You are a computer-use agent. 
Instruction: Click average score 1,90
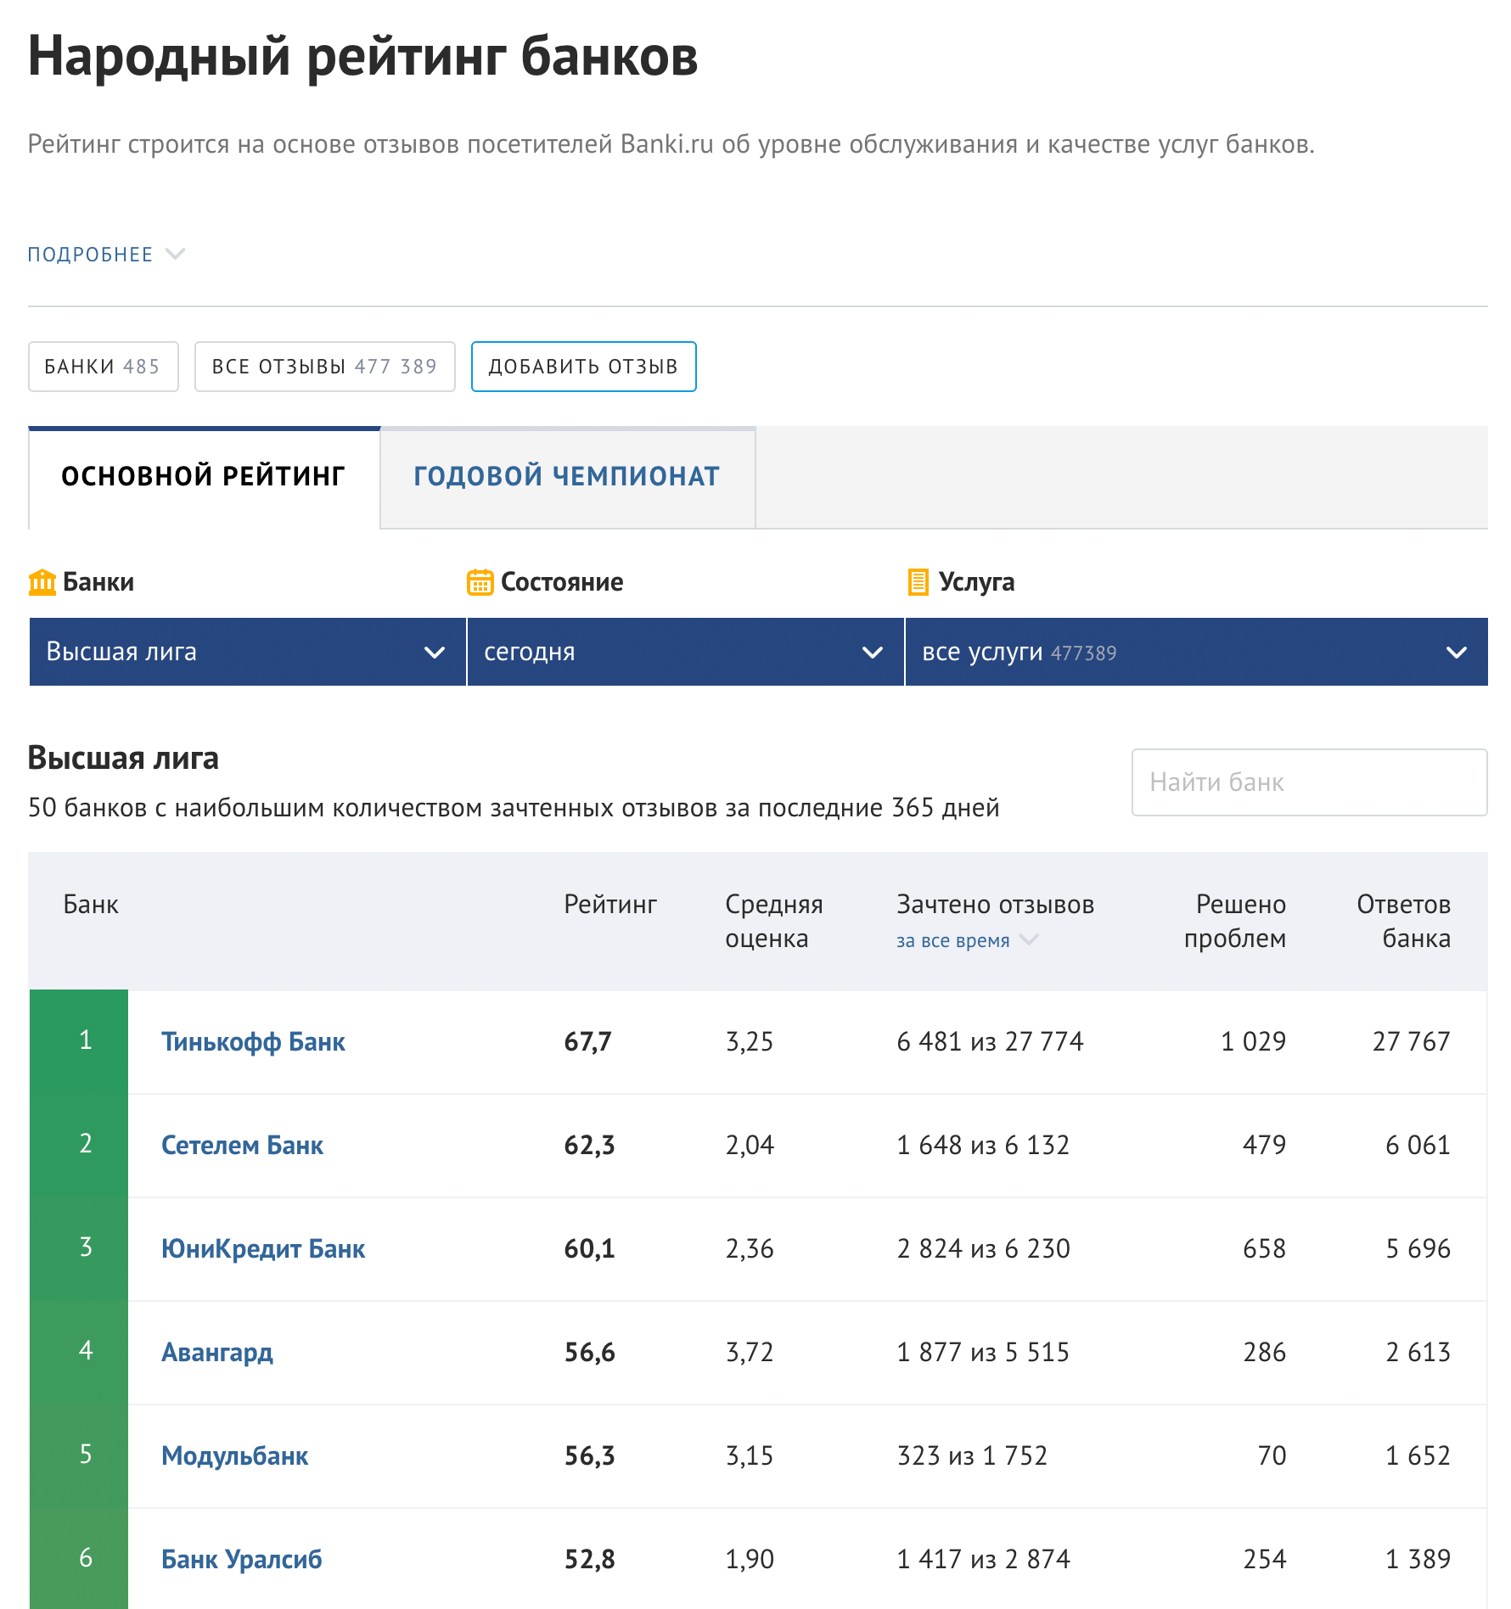click(750, 1559)
